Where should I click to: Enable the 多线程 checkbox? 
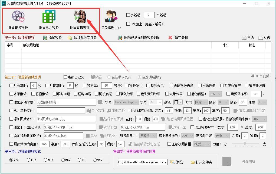click(x=128, y=15)
